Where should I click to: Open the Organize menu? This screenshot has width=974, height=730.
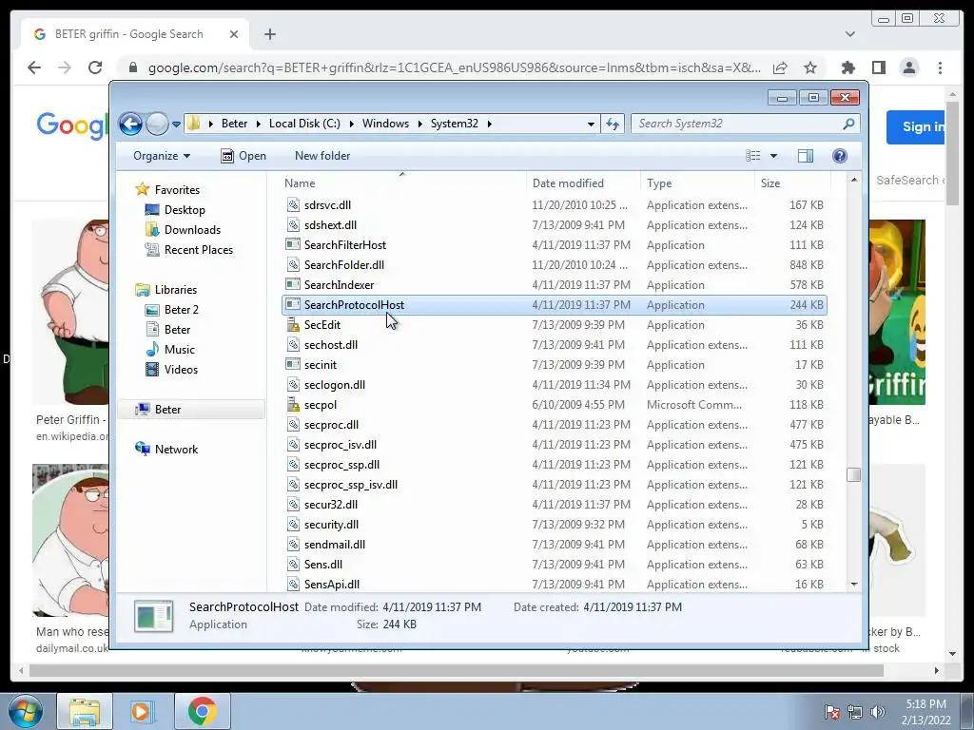(x=162, y=156)
